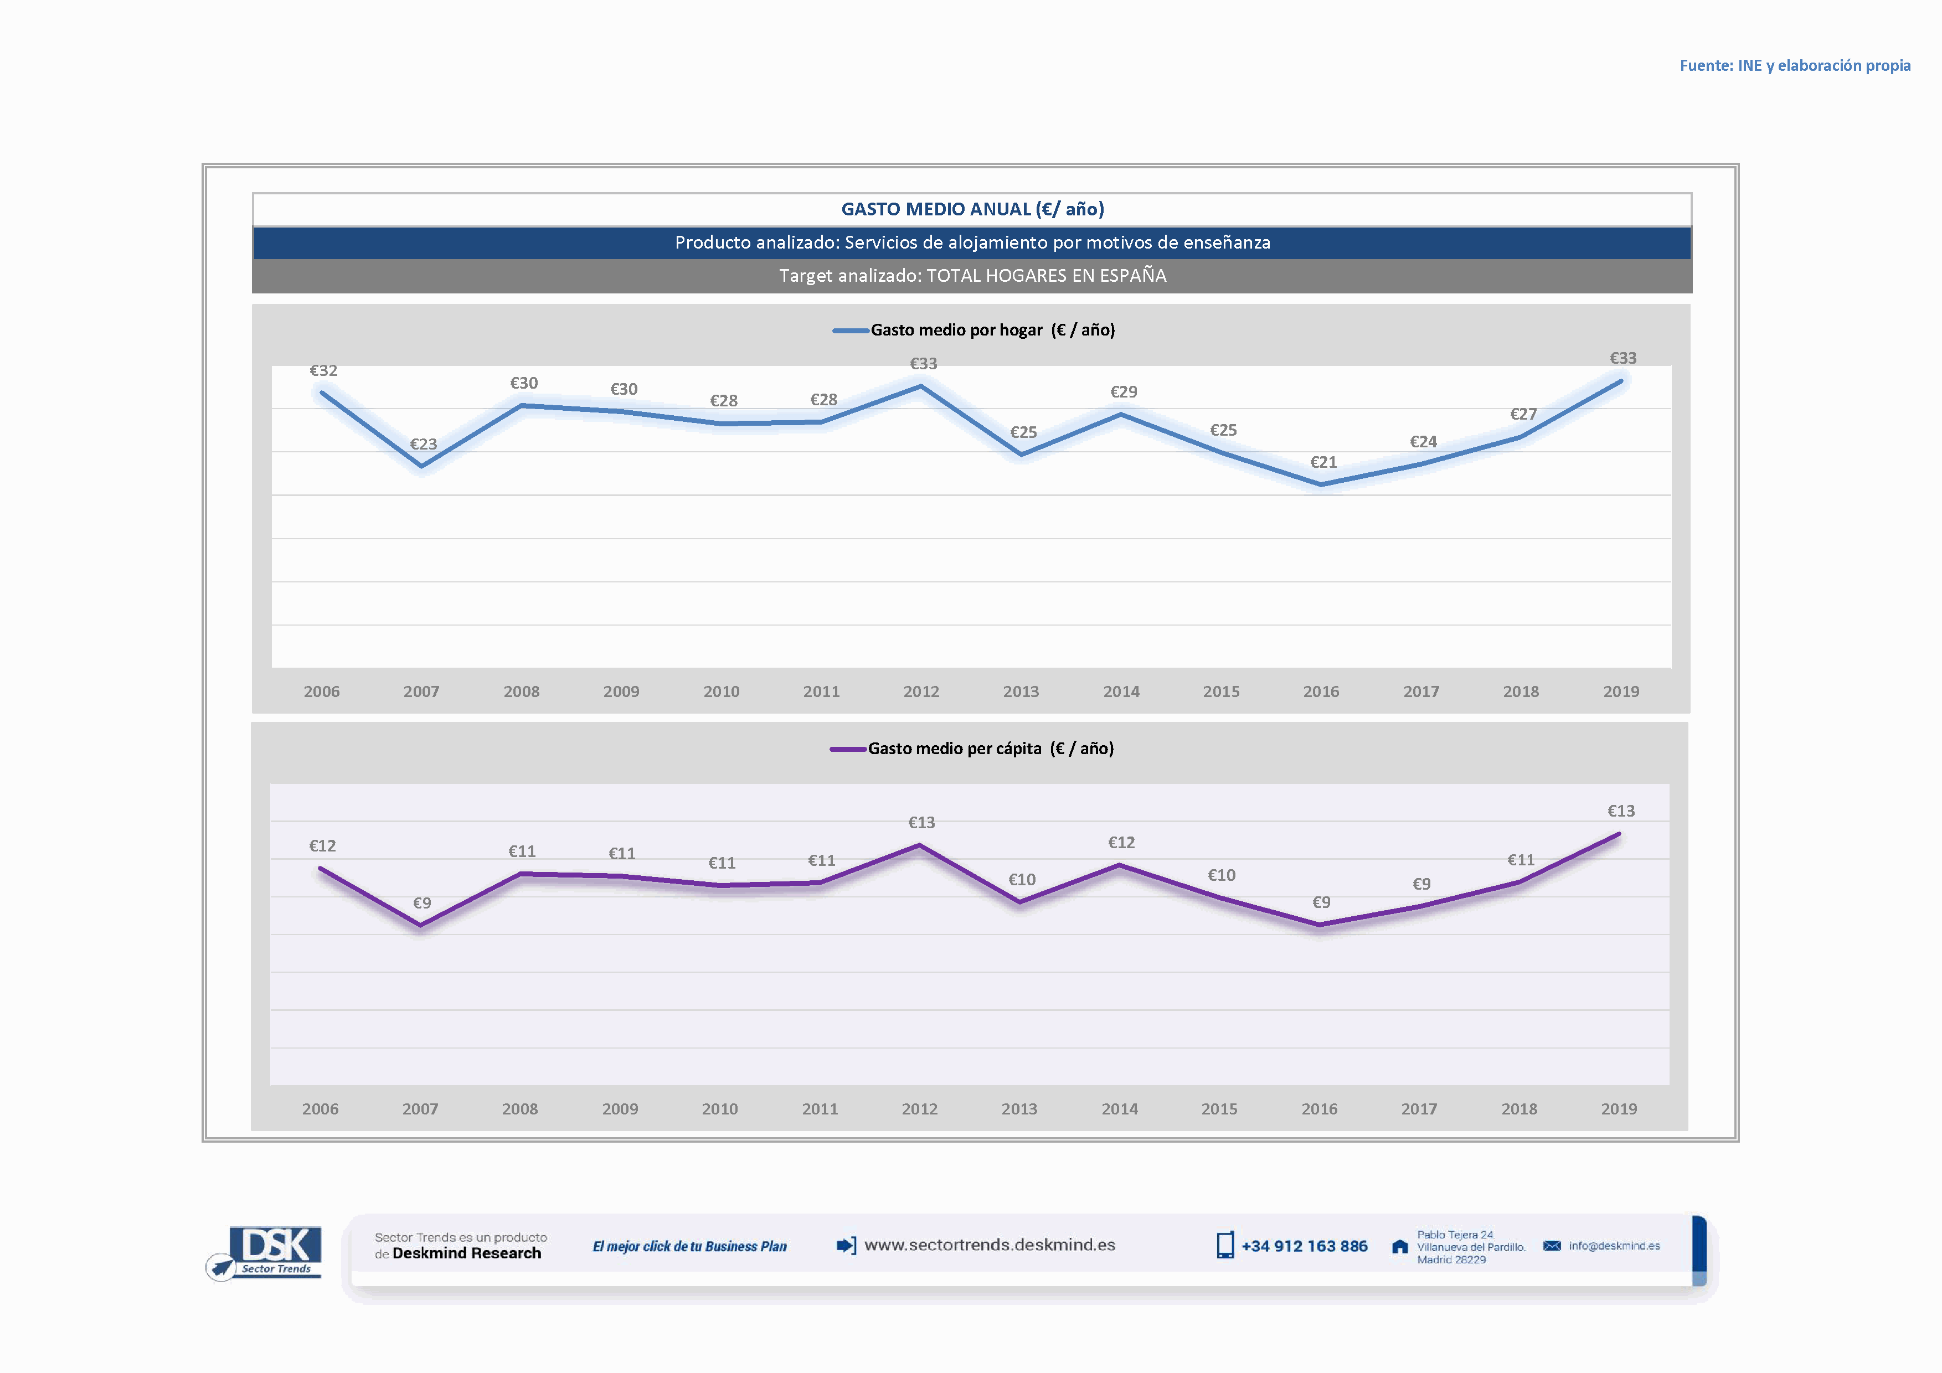Click purple legend line for Gasto medio per cápita
The width and height of the screenshot is (1942, 1373).
click(x=847, y=749)
